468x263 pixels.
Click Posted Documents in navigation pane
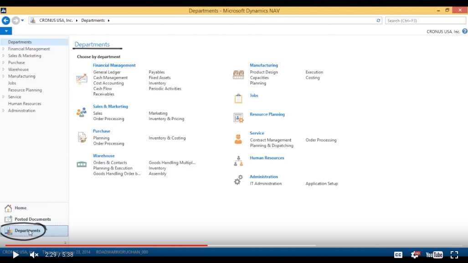coord(33,219)
